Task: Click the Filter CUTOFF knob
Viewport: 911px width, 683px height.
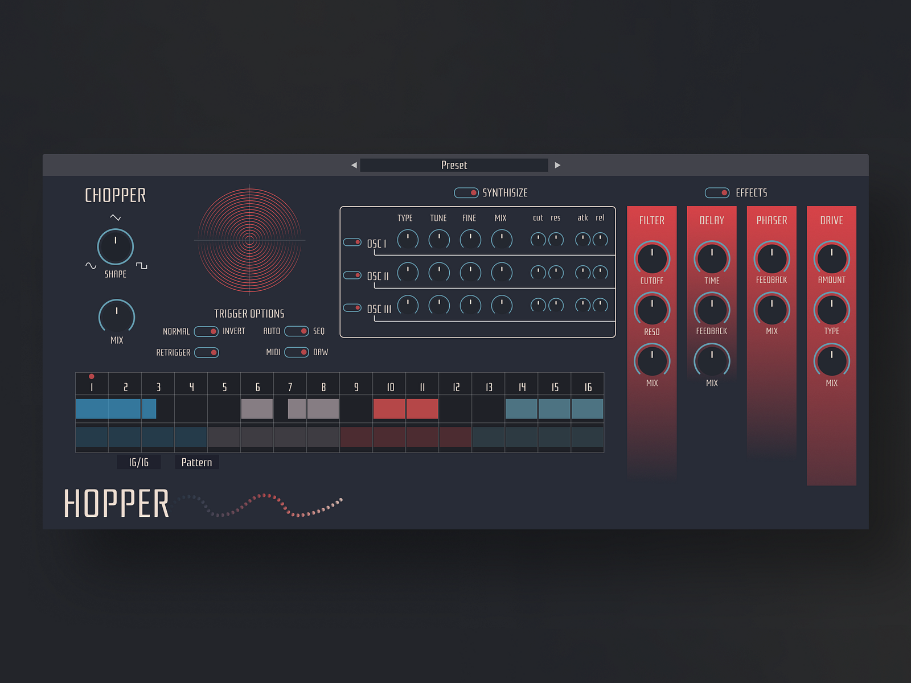Action: pyautogui.click(x=652, y=259)
